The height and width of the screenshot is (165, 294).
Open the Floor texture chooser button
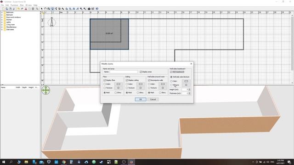(x=119, y=88)
